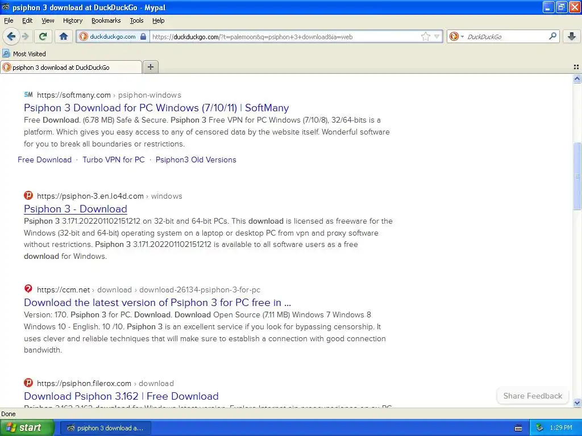
Task: Click the psiphon.filerox.com URL breadcrumb
Action: tap(105, 383)
